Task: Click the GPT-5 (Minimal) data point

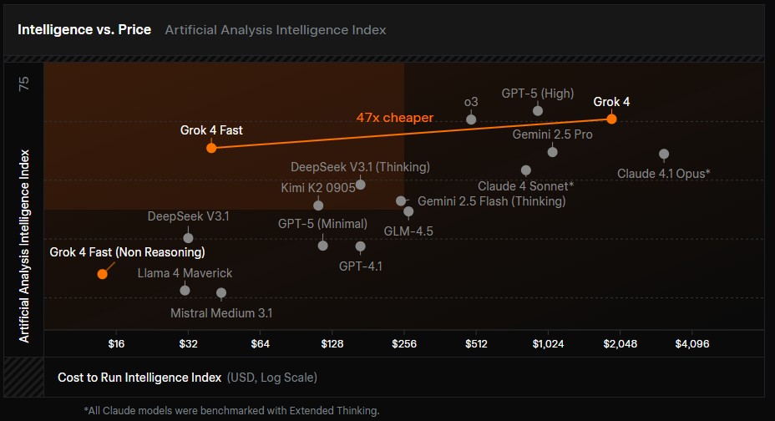Action: [323, 245]
